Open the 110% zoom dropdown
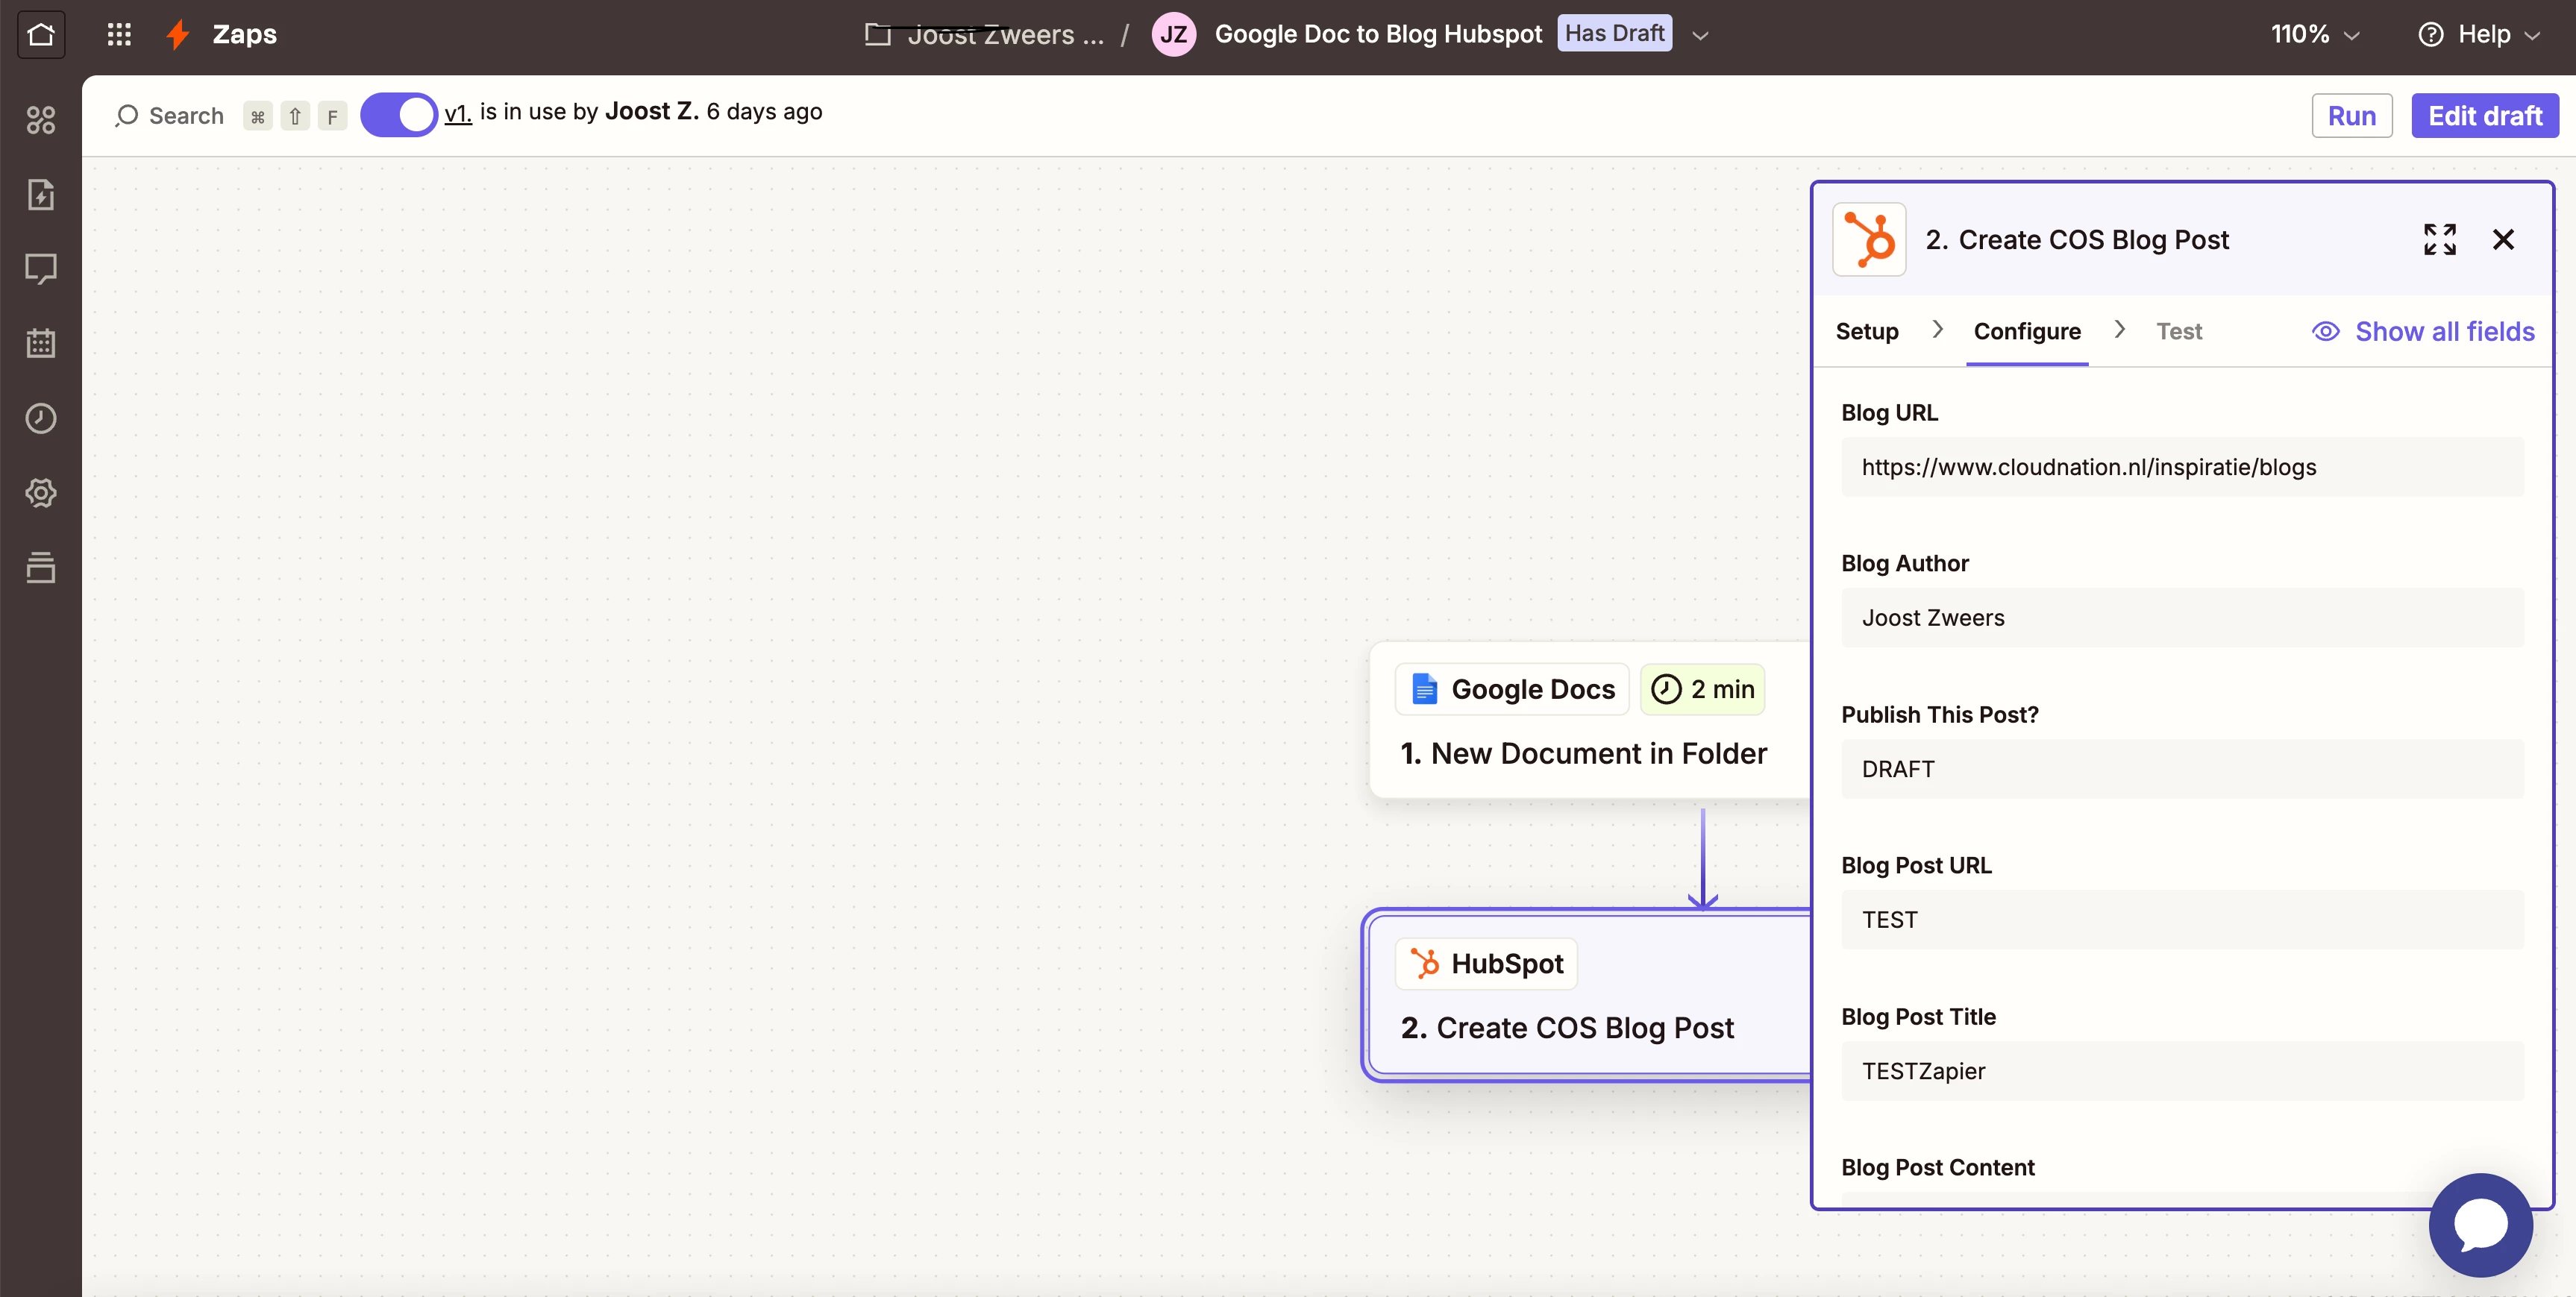 coord(2314,35)
